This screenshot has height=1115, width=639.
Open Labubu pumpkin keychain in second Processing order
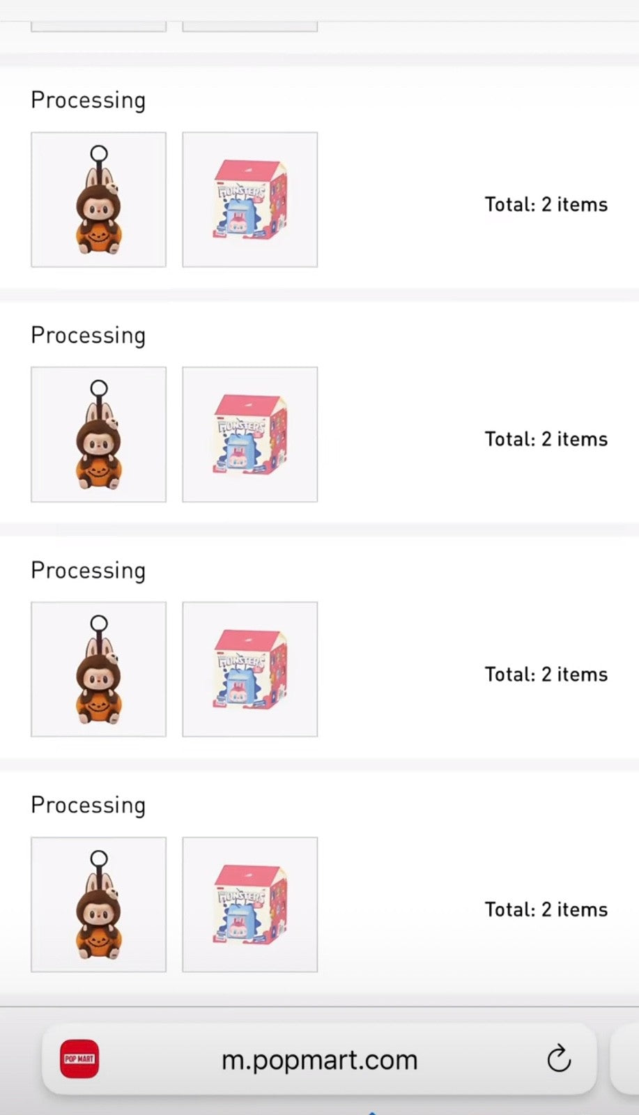coord(99,435)
